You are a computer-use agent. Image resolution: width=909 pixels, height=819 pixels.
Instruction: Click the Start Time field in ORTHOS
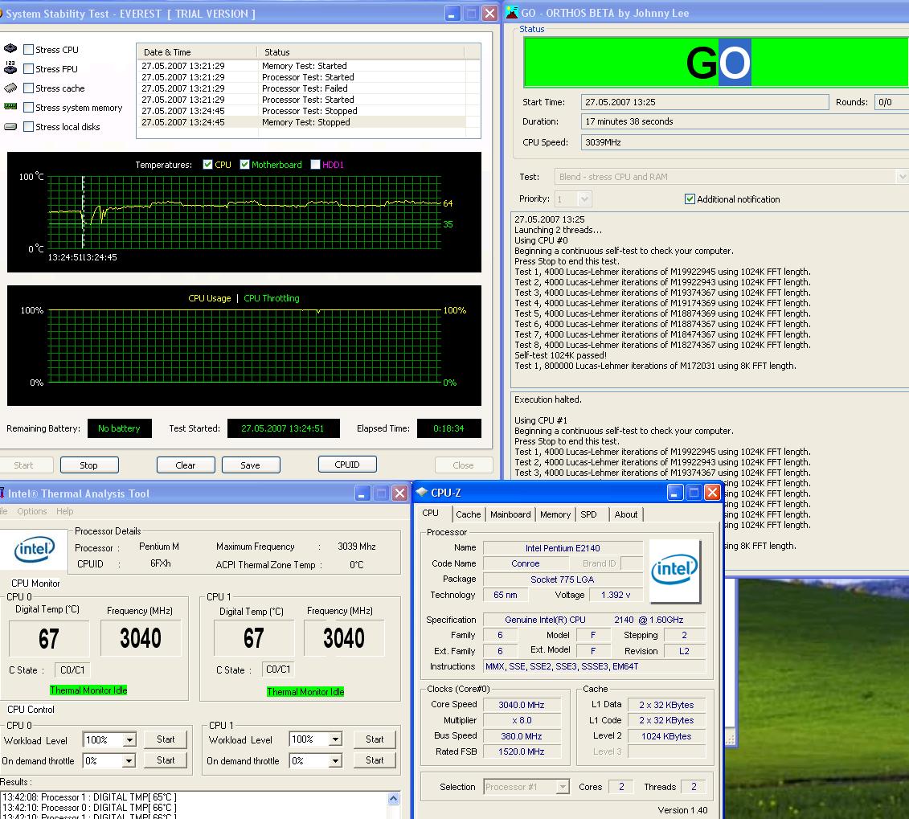point(705,102)
